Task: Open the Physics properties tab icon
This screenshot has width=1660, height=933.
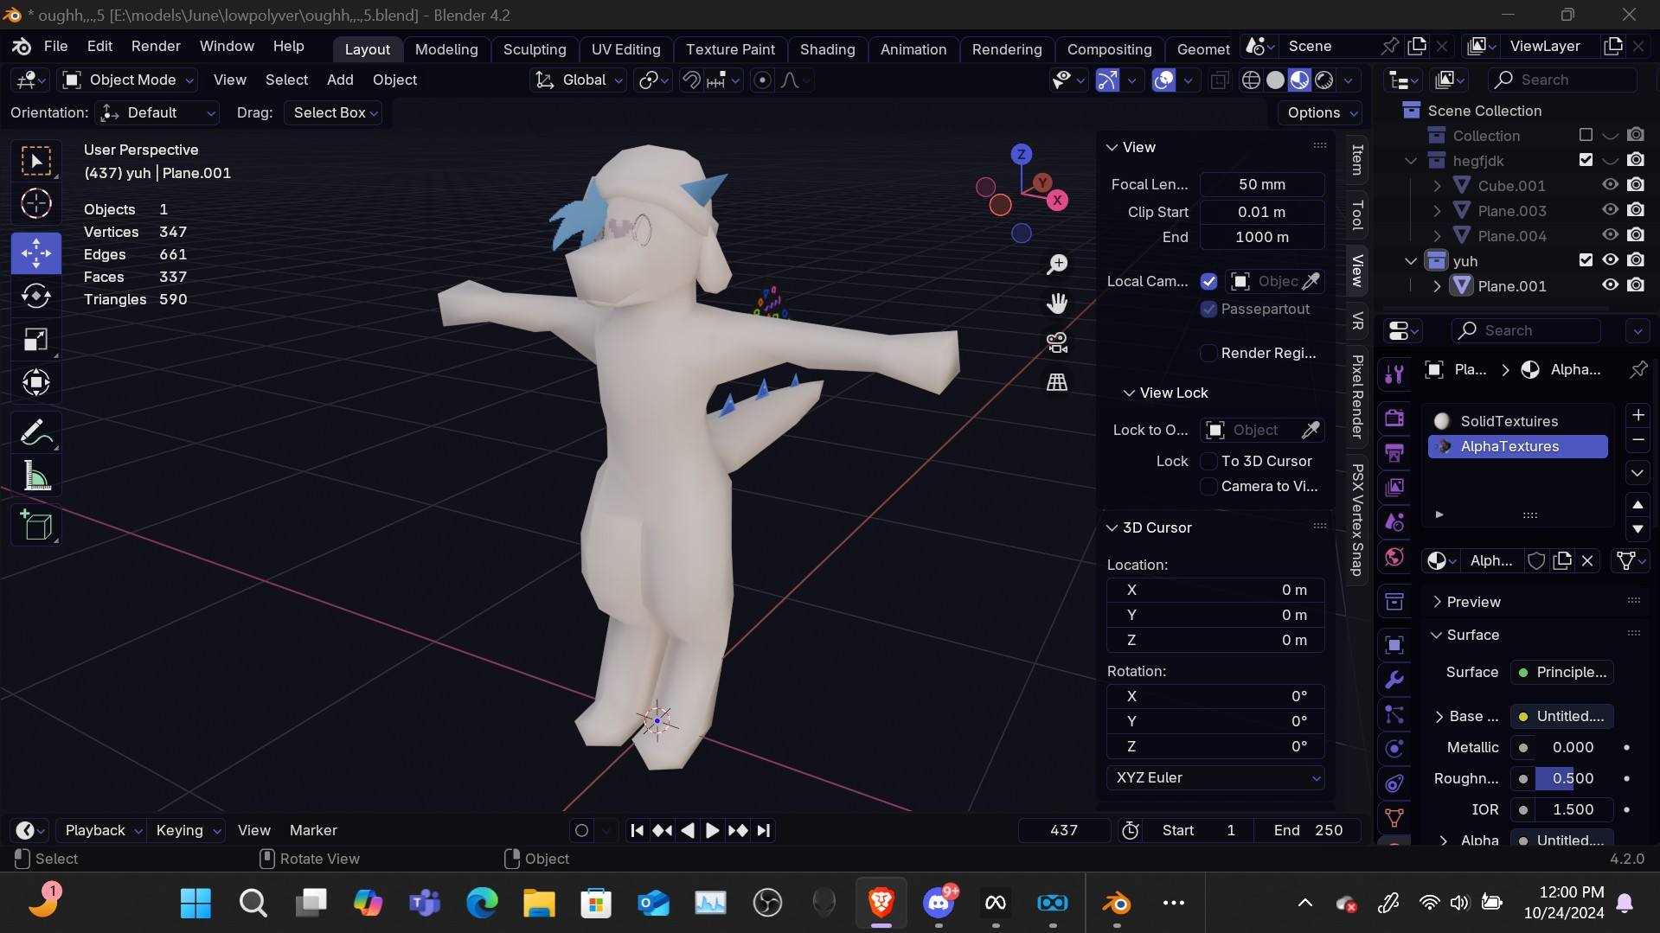Action: pos(1394,749)
